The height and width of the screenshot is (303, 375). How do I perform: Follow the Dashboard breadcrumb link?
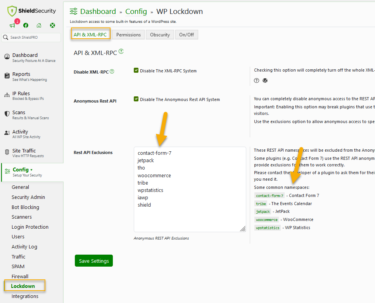pyautogui.click(x=98, y=12)
